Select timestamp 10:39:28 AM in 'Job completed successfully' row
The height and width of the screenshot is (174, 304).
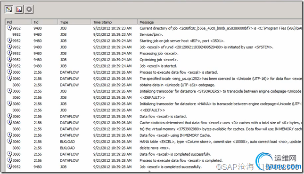click(113, 167)
